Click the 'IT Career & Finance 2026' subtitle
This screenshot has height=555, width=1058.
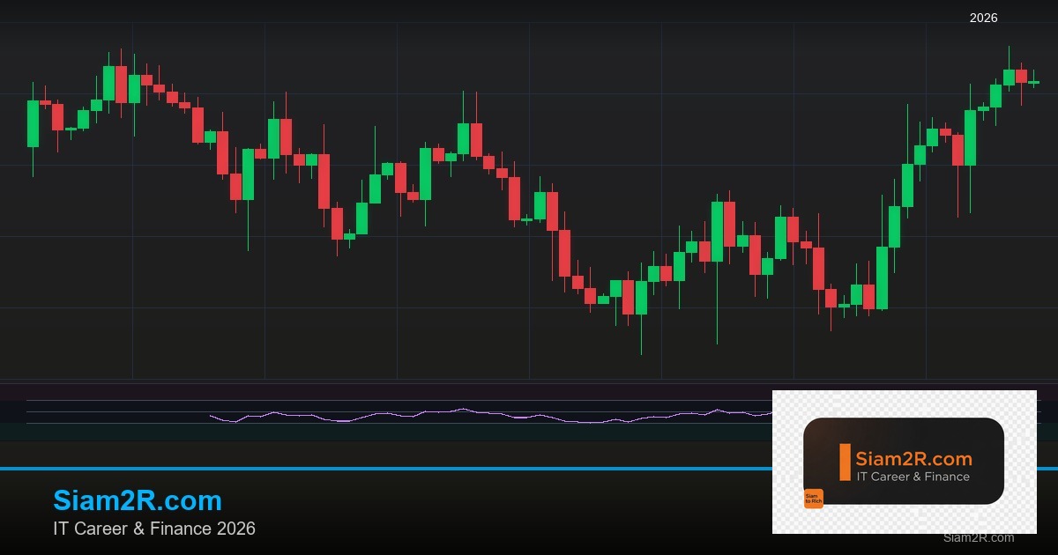(154, 529)
